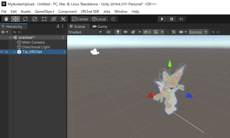Open the GameObject menu
The height and width of the screenshot is (138, 230).
[x=44, y=12]
